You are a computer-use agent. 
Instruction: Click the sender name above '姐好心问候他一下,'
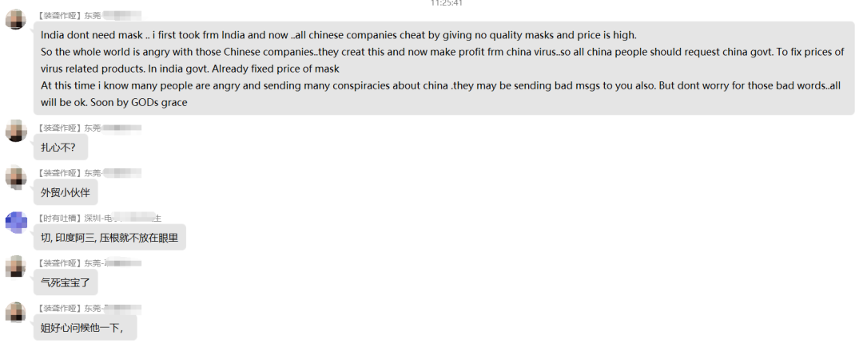tap(89, 308)
